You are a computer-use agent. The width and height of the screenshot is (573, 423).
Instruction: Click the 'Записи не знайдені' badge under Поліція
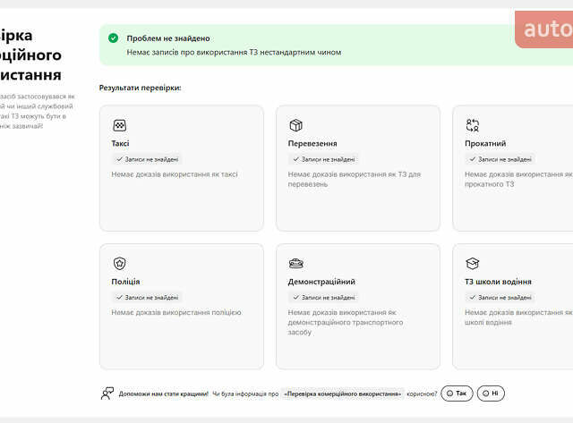click(x=146, y=297)
